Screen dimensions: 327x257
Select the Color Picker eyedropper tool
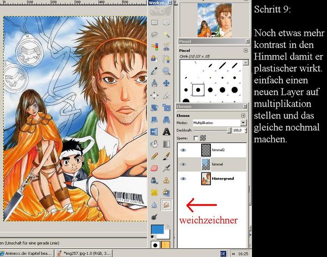pos(154,71)
